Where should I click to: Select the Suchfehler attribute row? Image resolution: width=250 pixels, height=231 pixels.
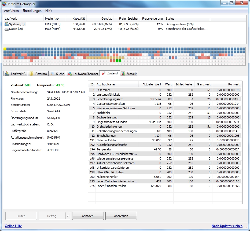165,113
